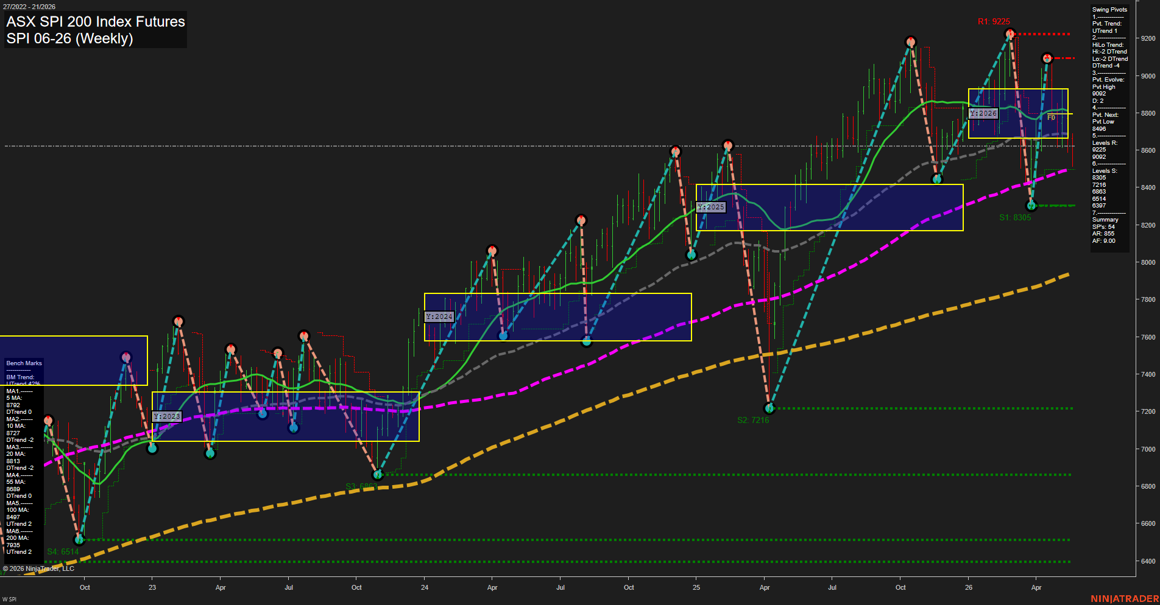Click the 26 year label on time axis

[969, 587]
